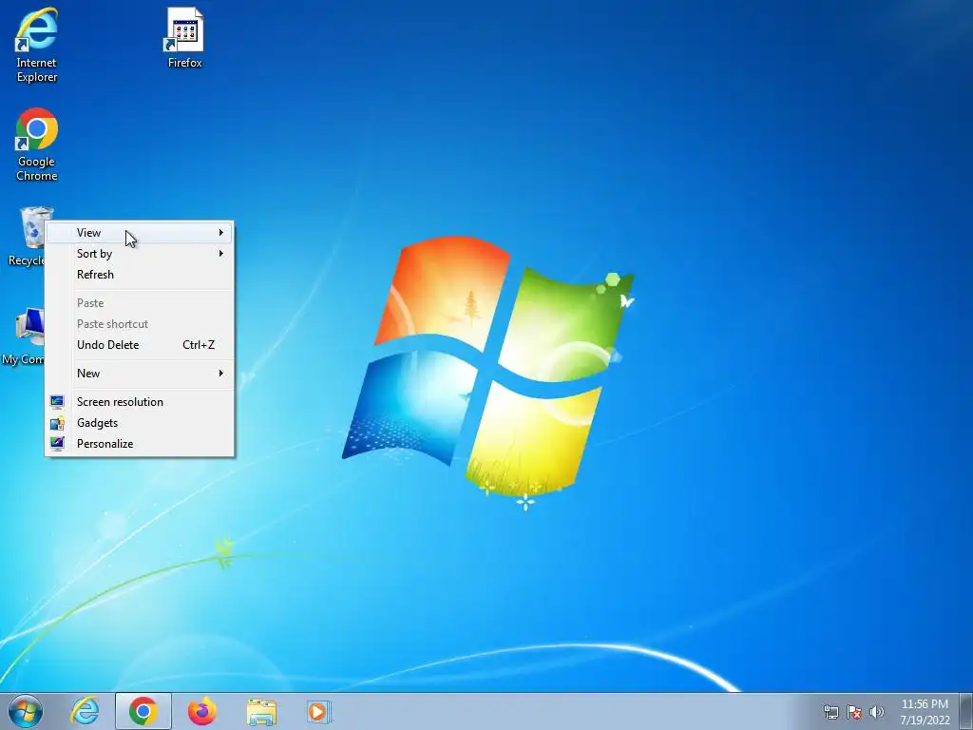Click the Personalize icon in the context menu
973x730 pixels.
(57, 444)
